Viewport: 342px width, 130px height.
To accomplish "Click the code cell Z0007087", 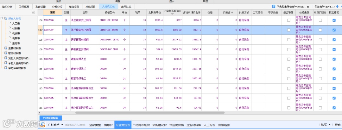I will [53, 30].
